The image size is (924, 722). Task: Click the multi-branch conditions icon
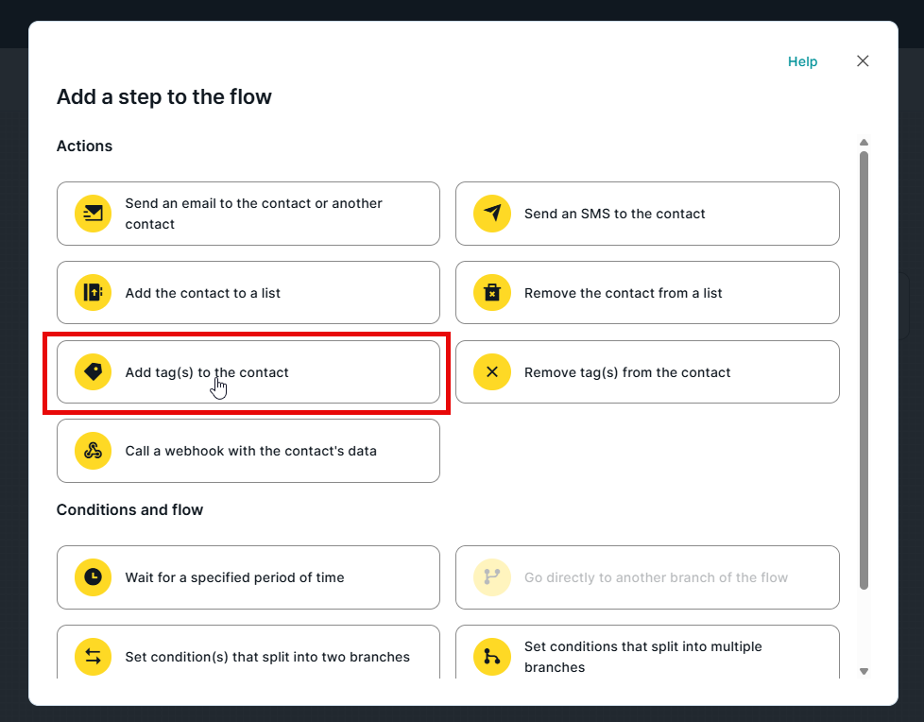pyautogui.click(x=491, y=657)
